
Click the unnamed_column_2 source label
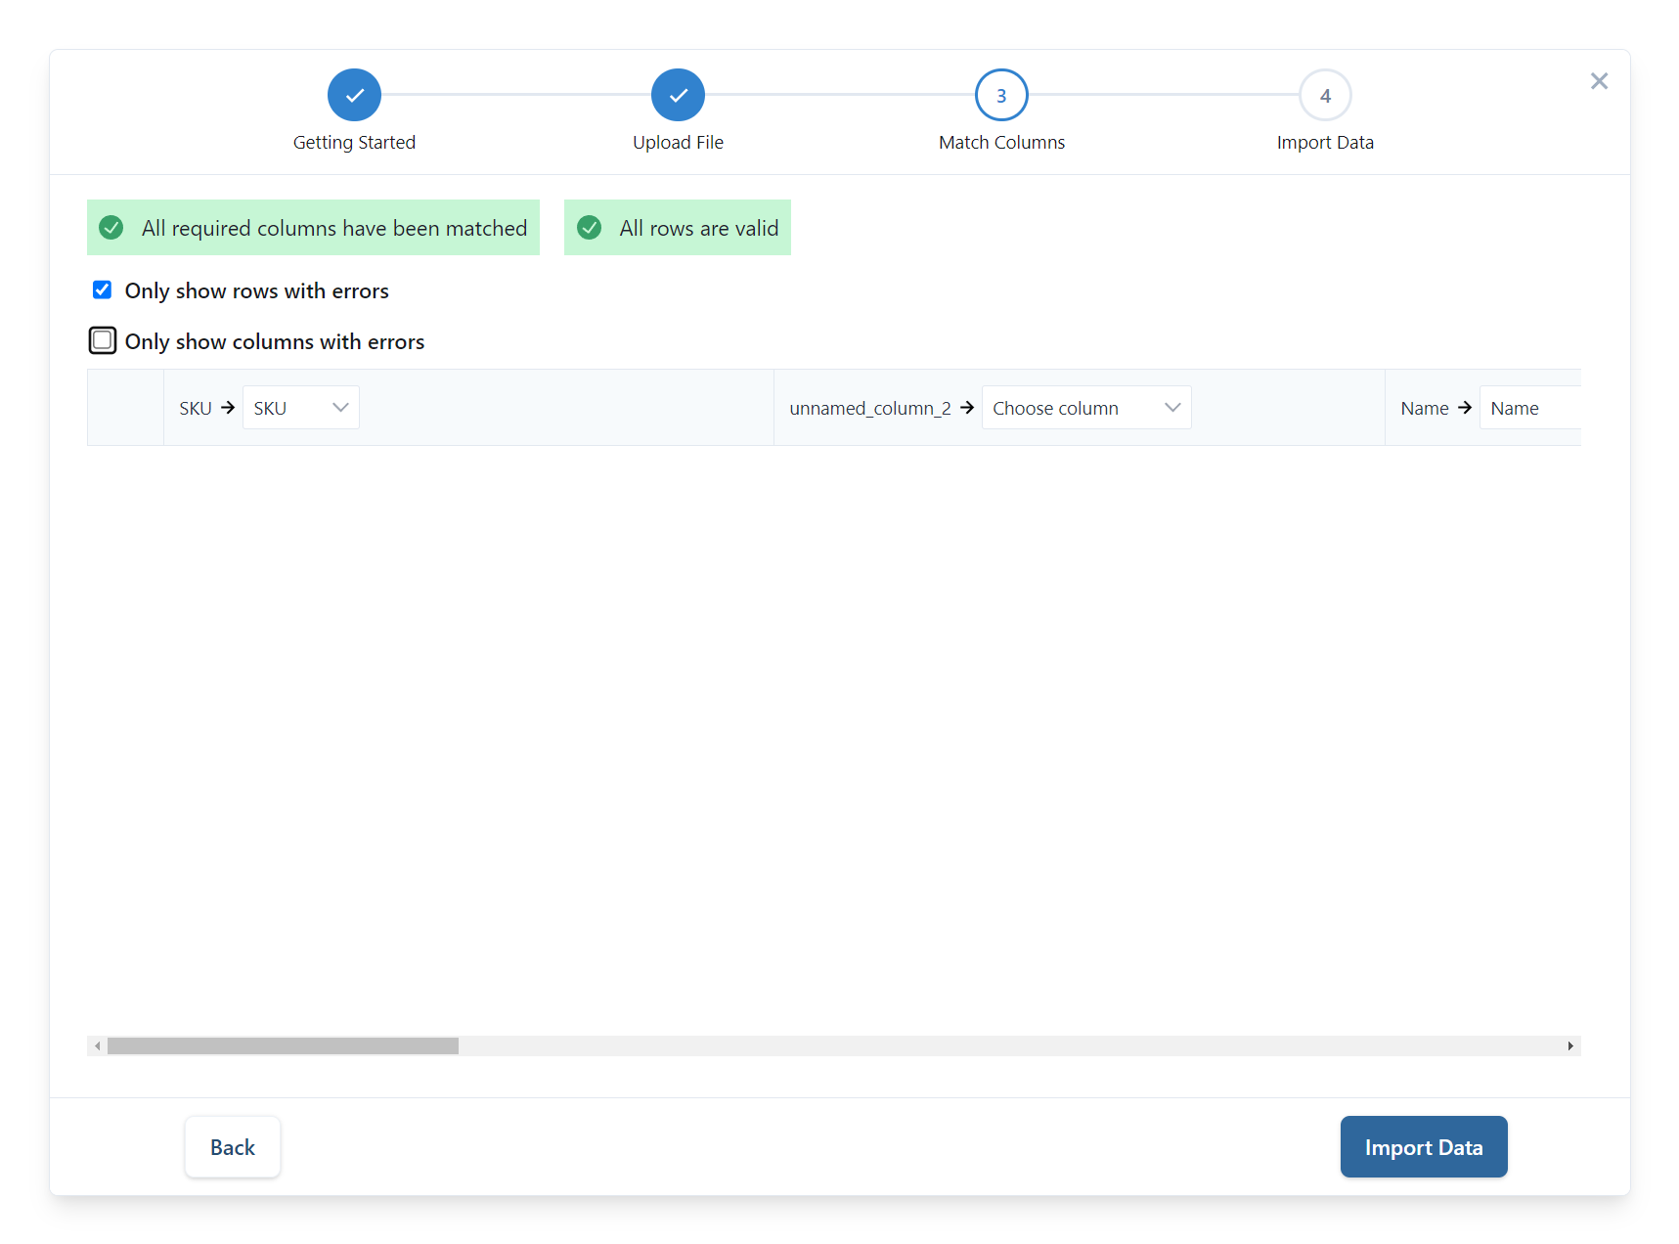click(870, 409)
